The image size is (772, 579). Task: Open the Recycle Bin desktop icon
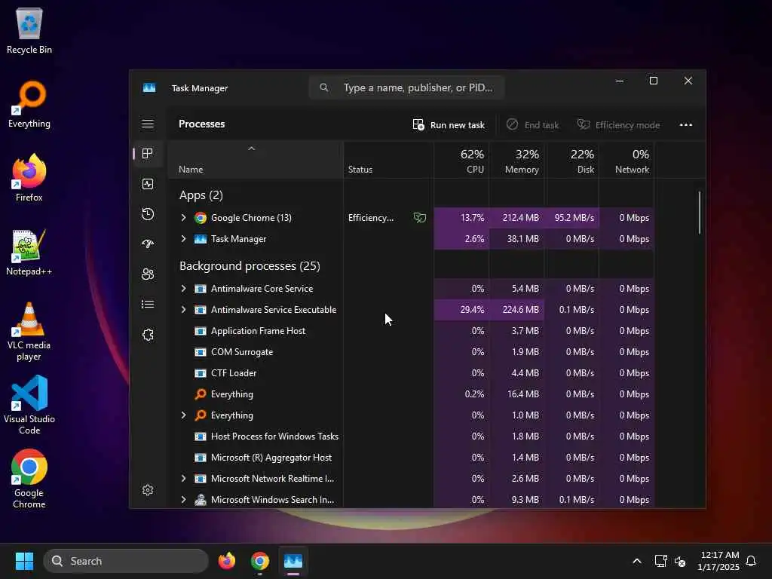29,30
